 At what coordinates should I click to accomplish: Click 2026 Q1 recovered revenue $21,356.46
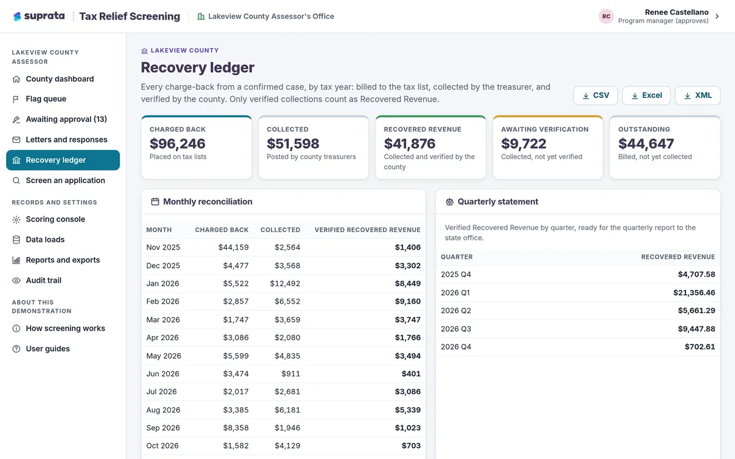[x=694, y=293]
